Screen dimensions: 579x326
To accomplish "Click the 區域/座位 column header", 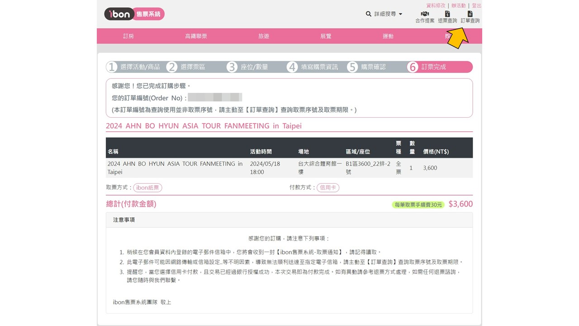I will pyautogui.click(x=358, y=152).
